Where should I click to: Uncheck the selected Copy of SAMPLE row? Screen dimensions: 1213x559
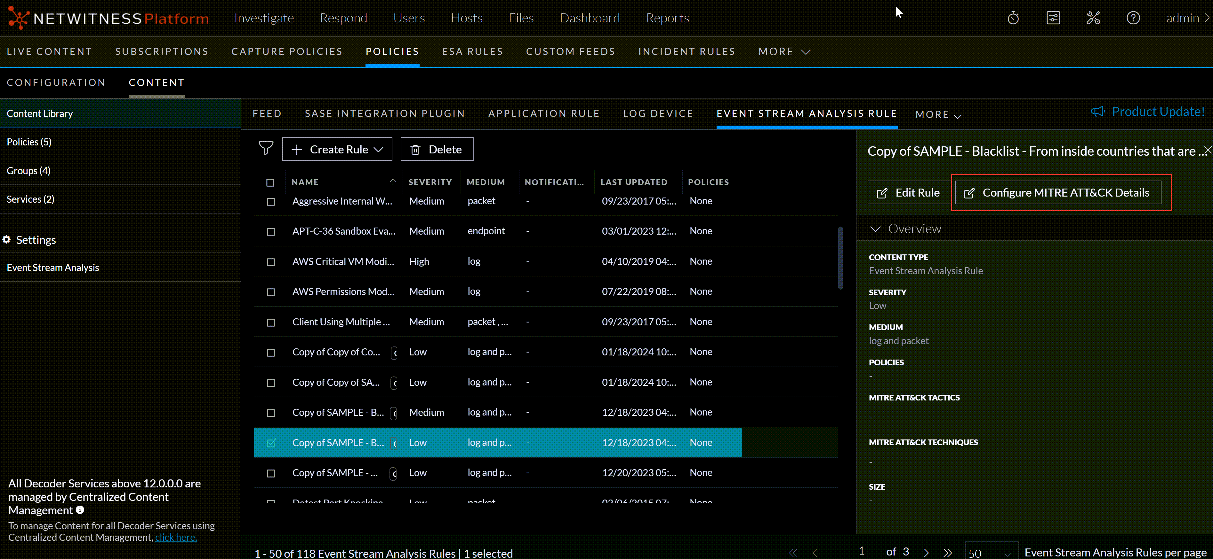click(271, 442)
